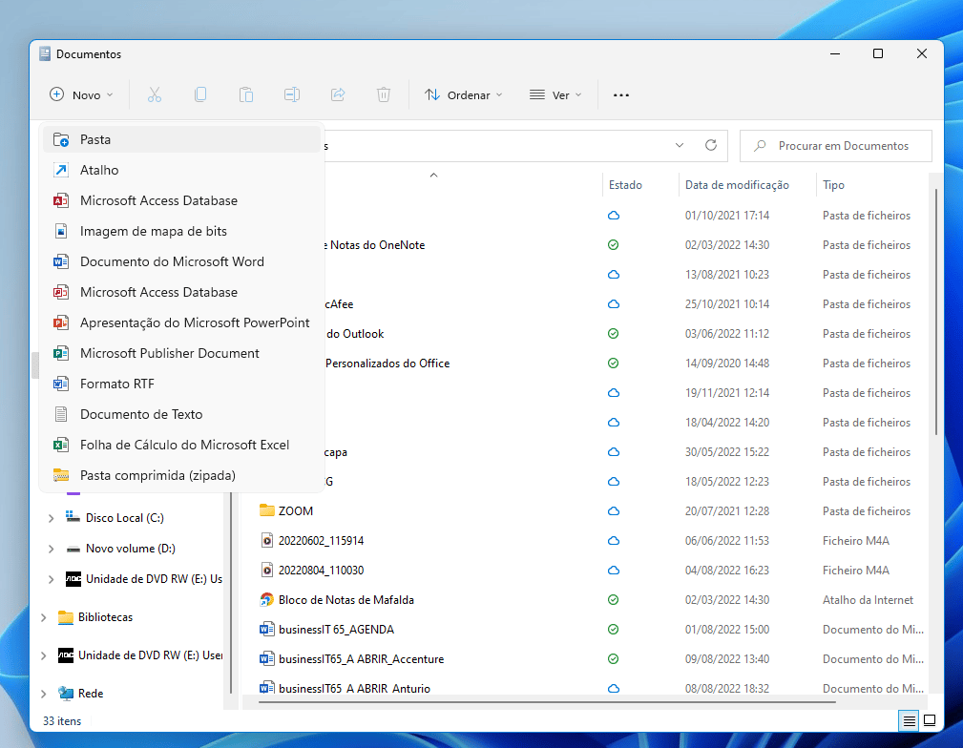Select file businessIT65_A ABRIR_Anturio

click(x=354, y=688)
